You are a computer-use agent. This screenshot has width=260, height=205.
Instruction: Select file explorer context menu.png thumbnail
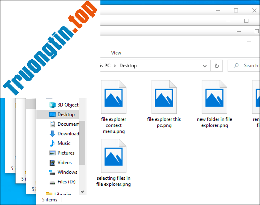[114, 97]
